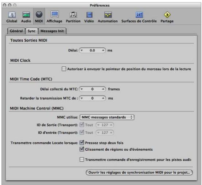
Task: Open the Affichage preferences icon
Action: point(54,17)
